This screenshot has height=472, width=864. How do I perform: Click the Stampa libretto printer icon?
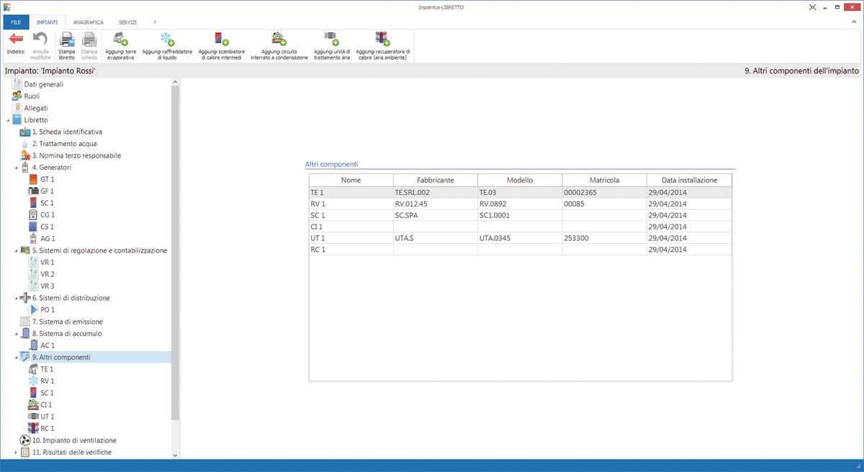point(66,40)
